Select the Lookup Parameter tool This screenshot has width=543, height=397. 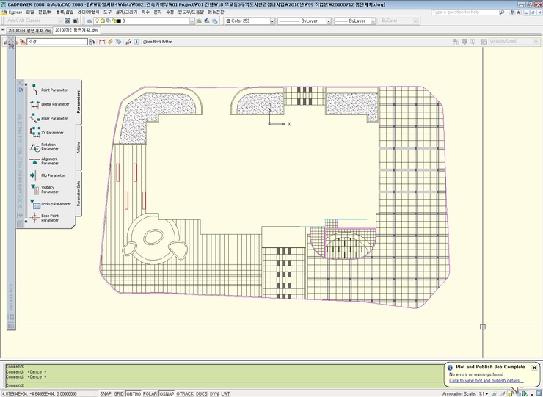click(51, 204)
